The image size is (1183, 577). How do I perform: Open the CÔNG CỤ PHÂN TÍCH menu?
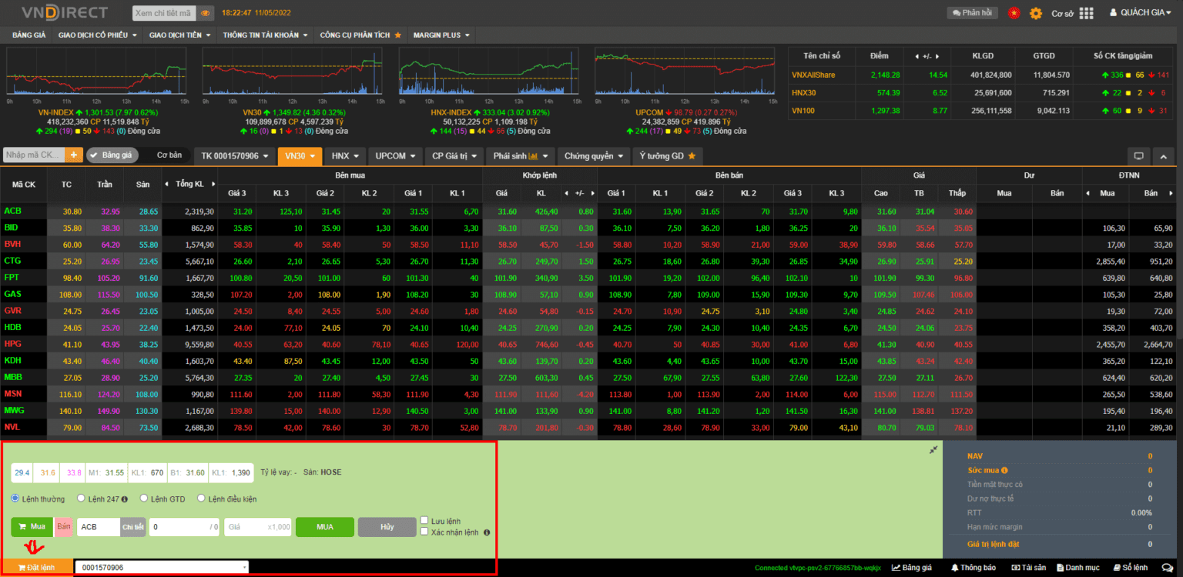click(360, 35)
